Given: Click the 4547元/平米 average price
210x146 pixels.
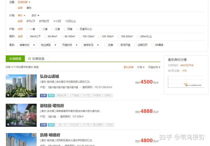Looking at the screenshot, I should [x=187, y=65].
